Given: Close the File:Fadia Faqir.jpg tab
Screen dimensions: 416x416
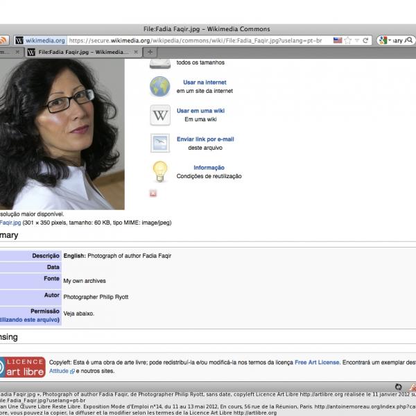Looking at the screenshot, I should pos(136,52).
